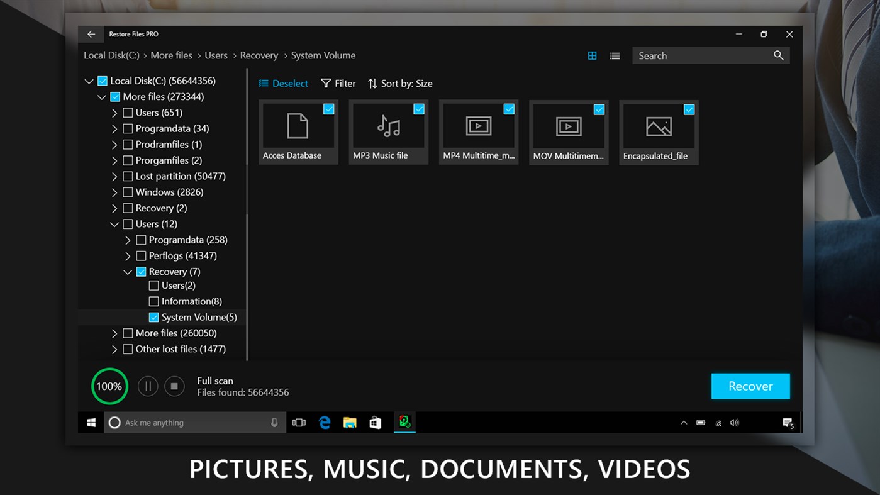Expand the Programdata (34) tree node
This screenshot has width=880, height=495.
[114, 128]
